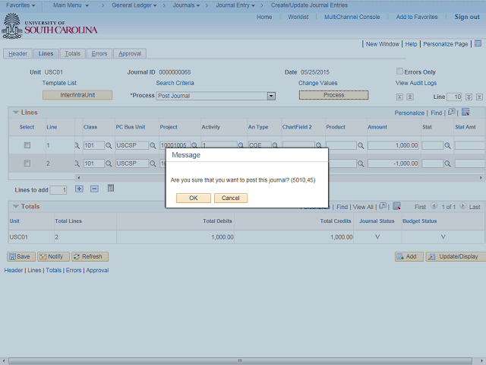The height and width of the screenshot is (365, 486).
Task: Toggle the Errors Only checkbox
Action: (x=399, y=71)
